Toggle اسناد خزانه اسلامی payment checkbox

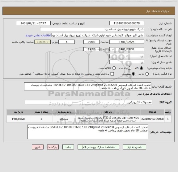pyautogui.click(x=112, y=74)
